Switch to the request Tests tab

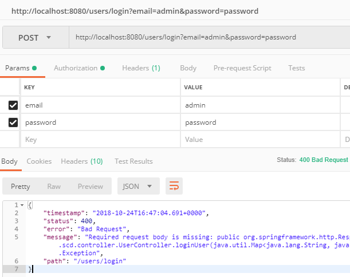click(296, 68)
